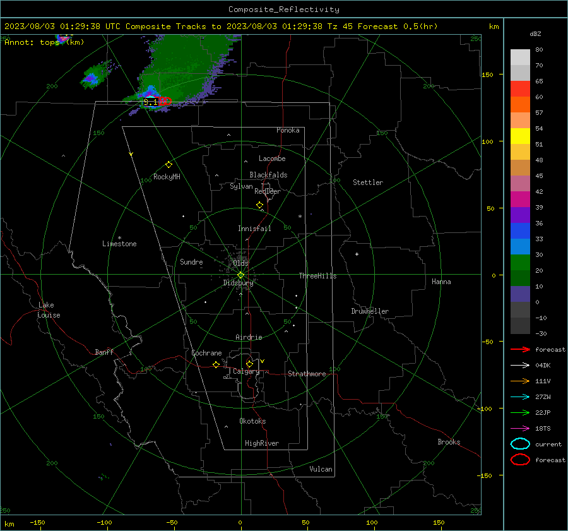Click the Sundre town label
Screen dimensions: 568x531
[191, 261]
